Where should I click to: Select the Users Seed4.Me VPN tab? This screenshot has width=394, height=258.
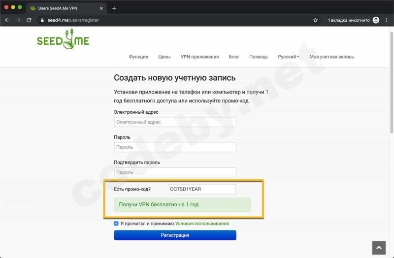point(66,8)
